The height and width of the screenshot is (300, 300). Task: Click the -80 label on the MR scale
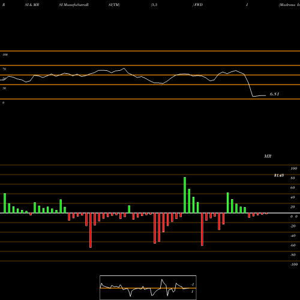tap(293, 255)
